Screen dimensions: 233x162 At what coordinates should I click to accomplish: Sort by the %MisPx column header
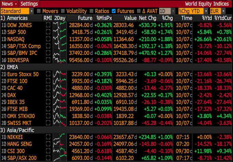(104, 18)
